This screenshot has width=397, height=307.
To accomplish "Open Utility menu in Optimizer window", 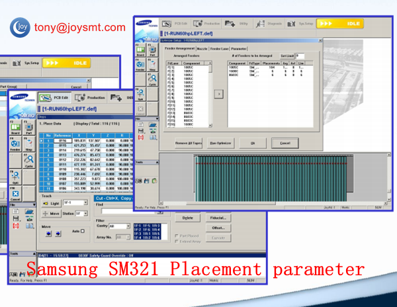I will (x=236, y=24).
